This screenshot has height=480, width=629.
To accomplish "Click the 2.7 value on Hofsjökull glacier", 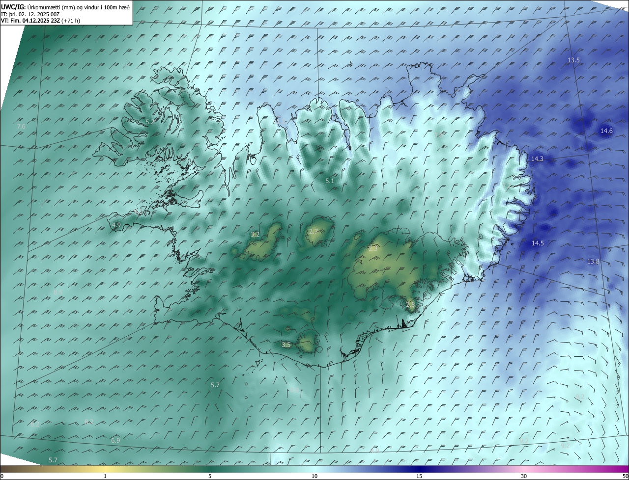I will [x=313, y=231].
